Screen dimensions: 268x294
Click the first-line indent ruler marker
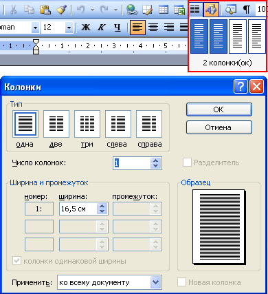coord(36,42)
